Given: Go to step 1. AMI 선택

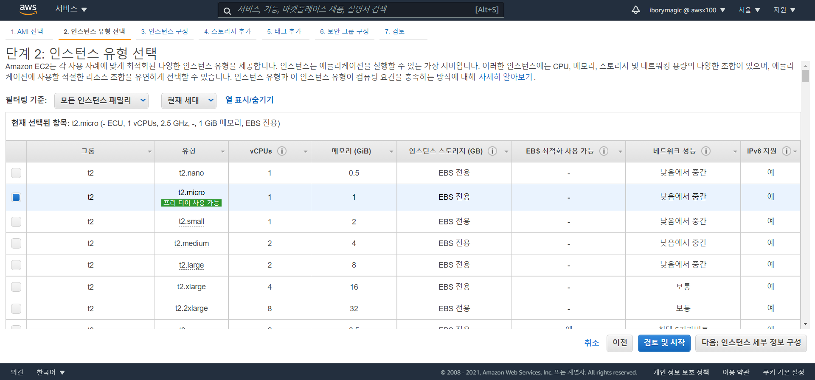Looking at the screenshot, I should (27, 31).
